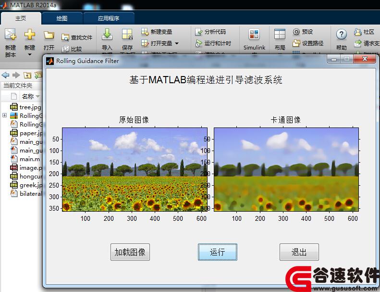Click Compare (比较) in the toolstrip
The width and height of the screenshot is (380, 292).
tap(72, 49)
